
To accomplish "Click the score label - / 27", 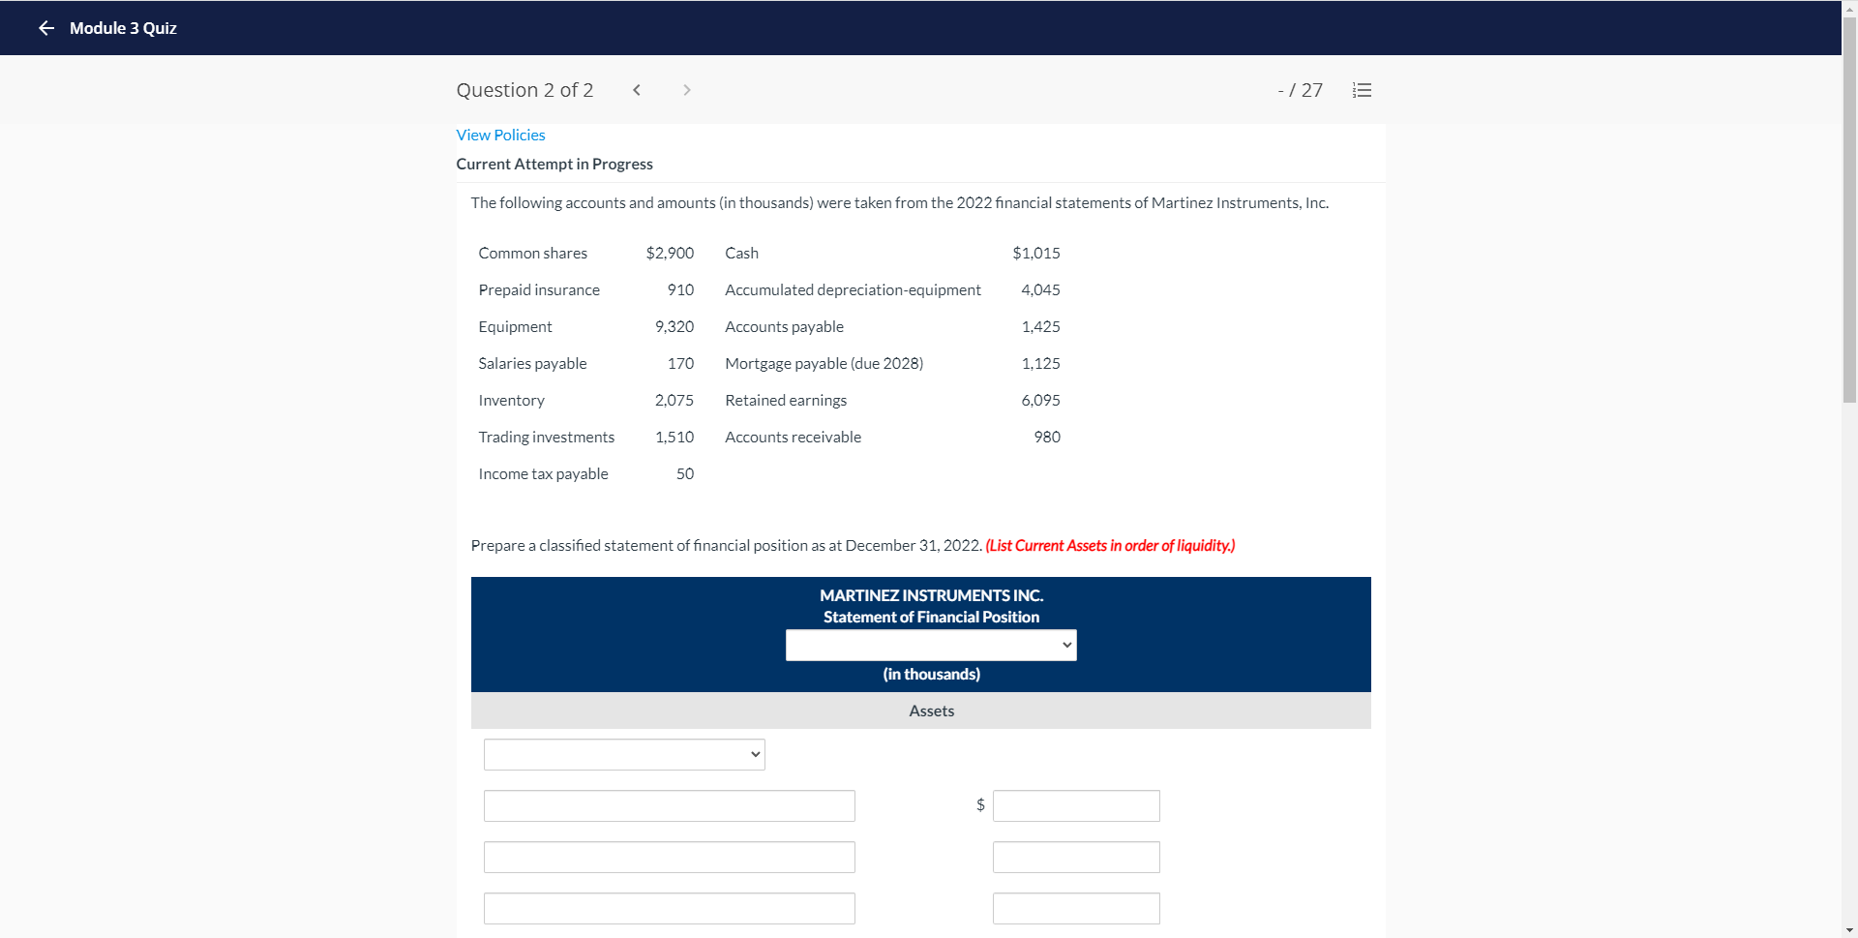I will (1300, 90).
